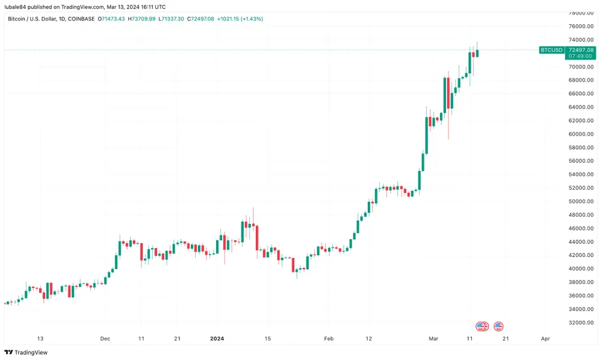Click the 76000.00 price axis label
The image size is (602, 360).
click(x=582, y=26)
